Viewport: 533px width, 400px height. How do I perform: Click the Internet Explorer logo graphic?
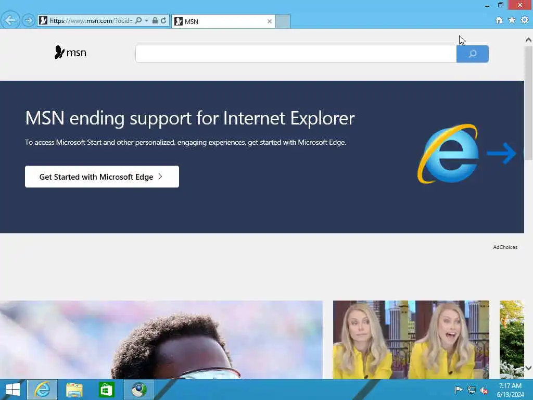click(x=449, y=154)
